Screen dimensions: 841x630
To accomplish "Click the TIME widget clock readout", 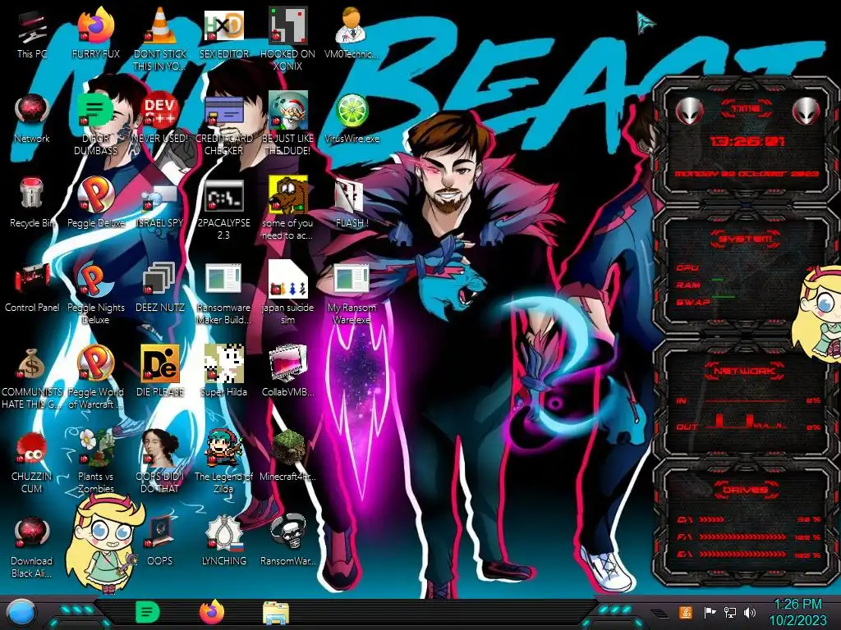I will pos(747,141).
